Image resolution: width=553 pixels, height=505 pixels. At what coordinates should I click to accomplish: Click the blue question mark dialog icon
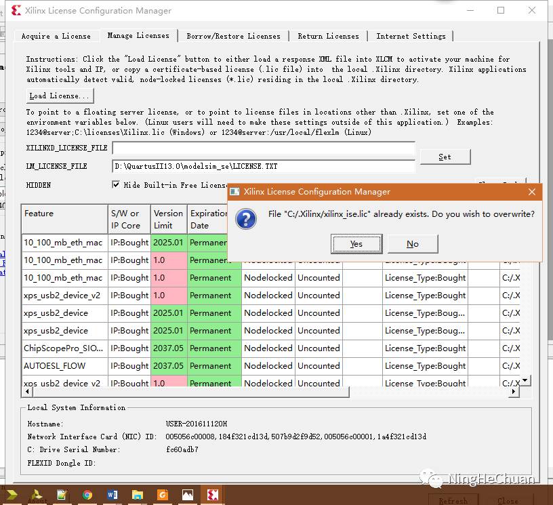click(245, 218)
